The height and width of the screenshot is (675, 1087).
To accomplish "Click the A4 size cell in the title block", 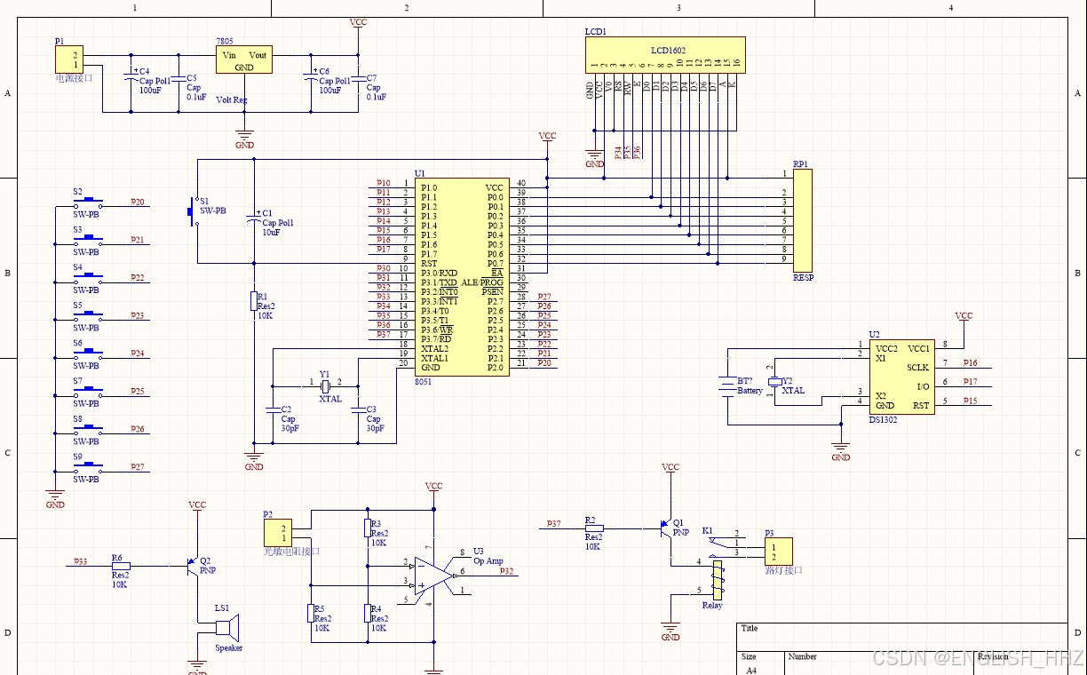I will point(751,671).
